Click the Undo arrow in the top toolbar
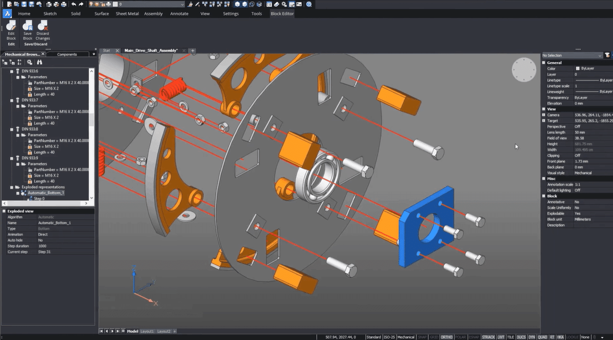The height and width of the screenshot is (340, 613). click(x=74, y=4)
